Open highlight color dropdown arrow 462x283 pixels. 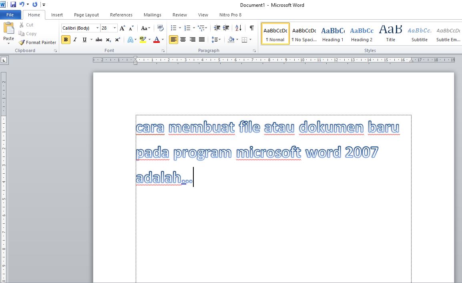point(150,40)
